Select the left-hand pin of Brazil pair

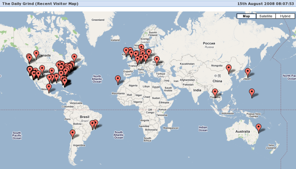[x=92, y=125]
